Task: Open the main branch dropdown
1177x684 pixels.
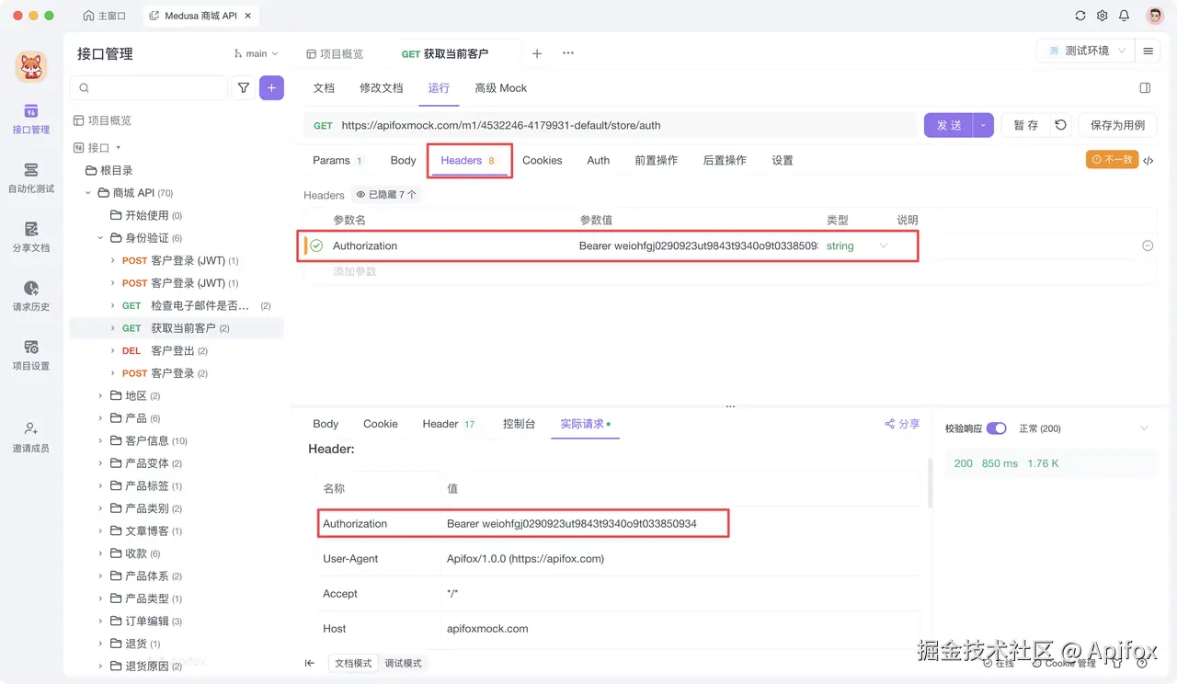Action: click(x=256, y=52)
